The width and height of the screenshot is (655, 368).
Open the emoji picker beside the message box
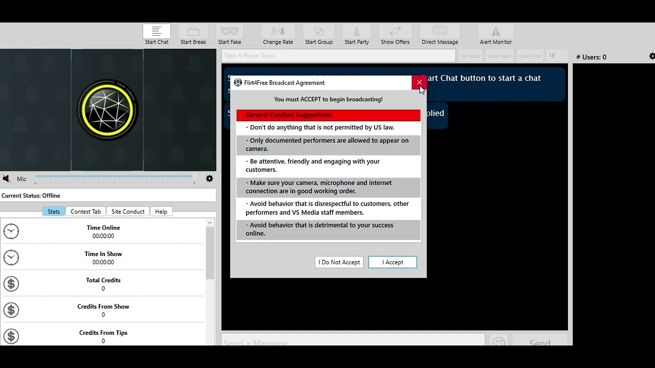pos(498,341)
